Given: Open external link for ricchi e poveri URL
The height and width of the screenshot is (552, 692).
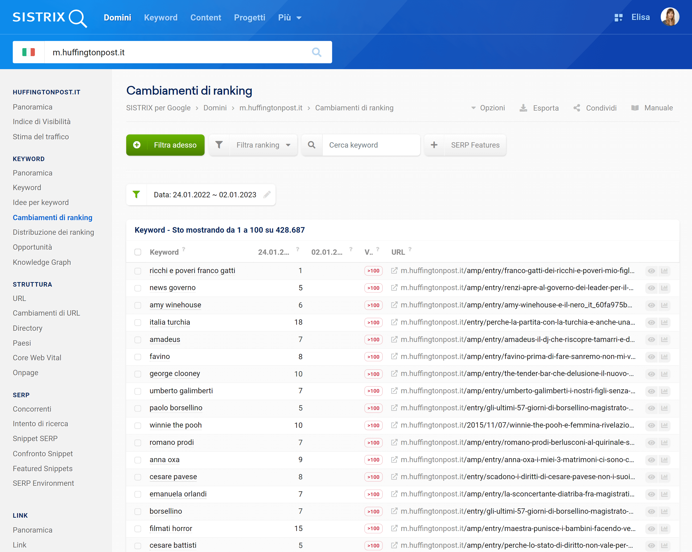Looking at the screenshot, I should click(394, 270).
